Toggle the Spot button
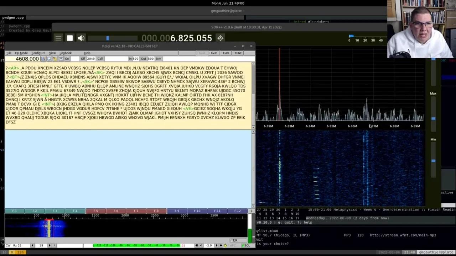The image size is (456, 256). [202, 53]
